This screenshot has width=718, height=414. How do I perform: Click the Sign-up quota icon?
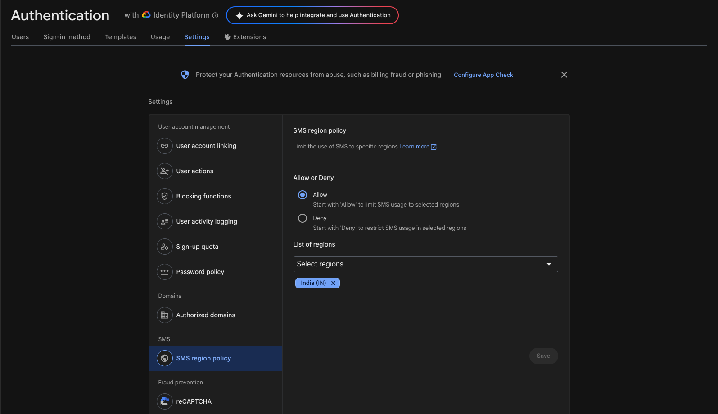point(165,247)
